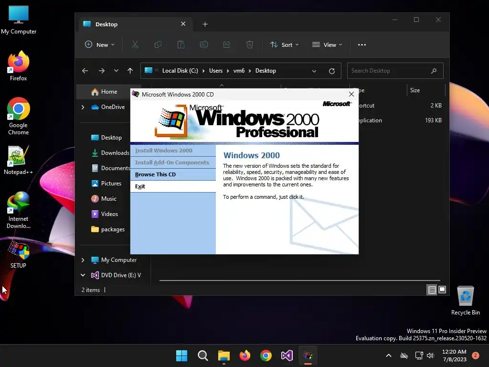Screen dimensions: 489x367
Task: Open Videos in navigation pane
Action: (x=105, y=214)
